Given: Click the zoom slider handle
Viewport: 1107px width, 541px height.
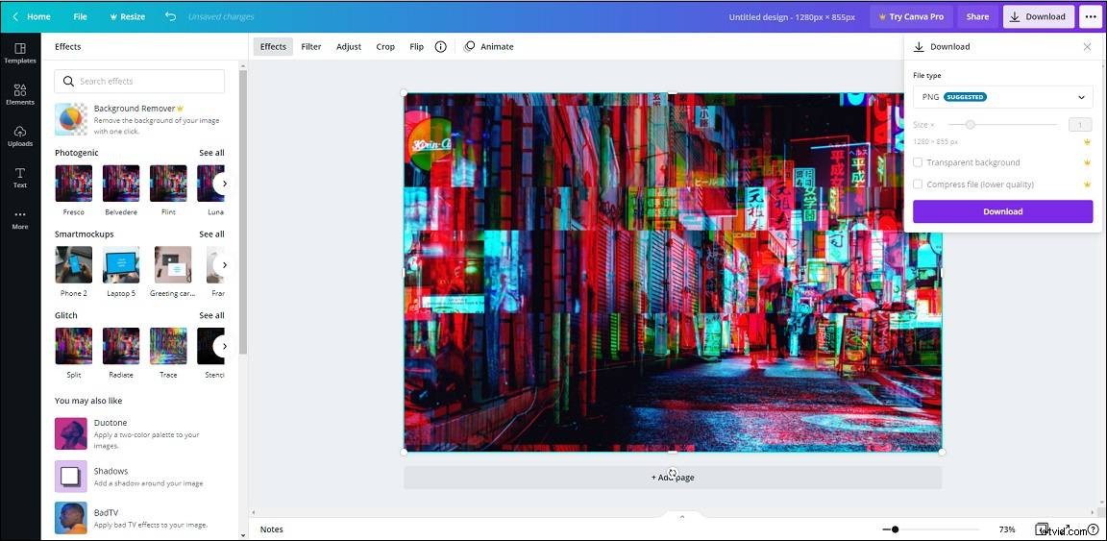Looking at the screenshot, I should click(896, 529).
